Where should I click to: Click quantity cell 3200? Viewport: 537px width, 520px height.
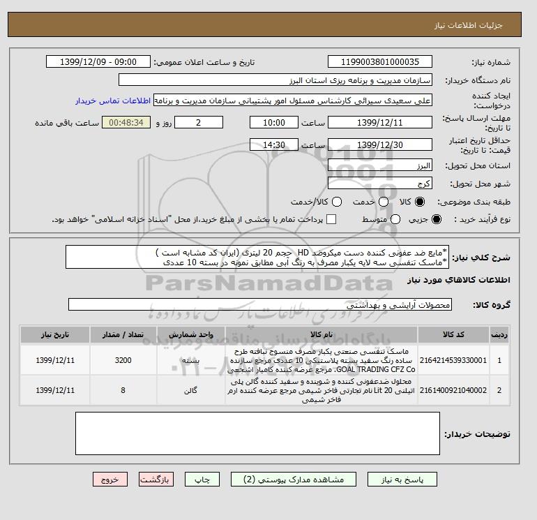point(123,360)
